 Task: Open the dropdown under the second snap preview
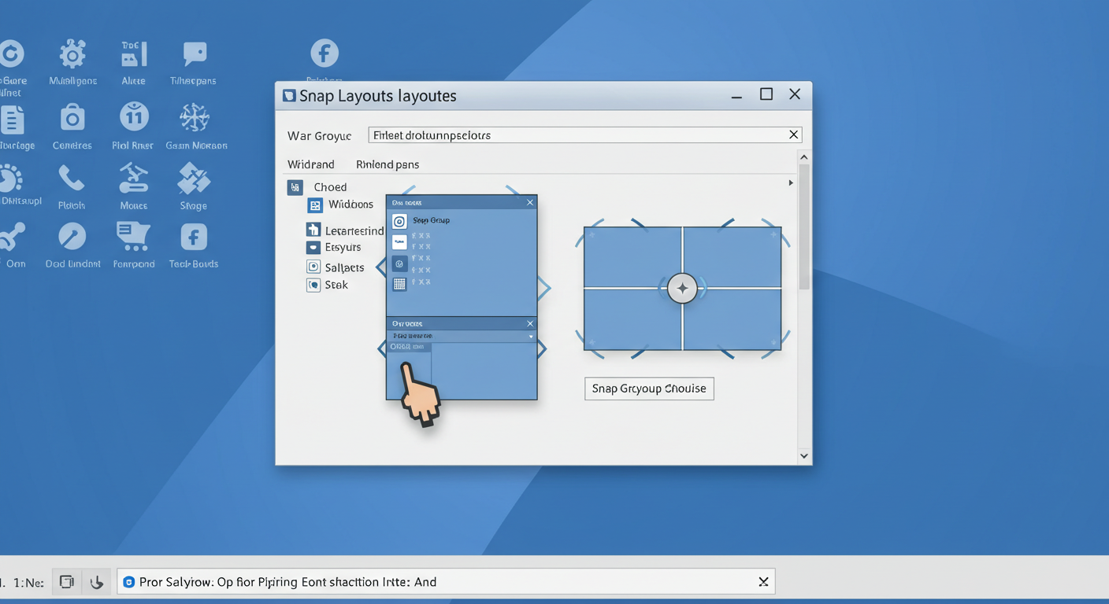click(461, 336)
